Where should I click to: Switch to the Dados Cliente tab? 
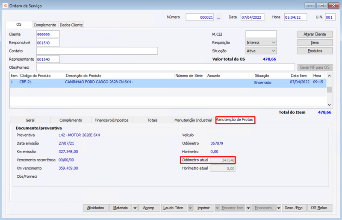71,25
